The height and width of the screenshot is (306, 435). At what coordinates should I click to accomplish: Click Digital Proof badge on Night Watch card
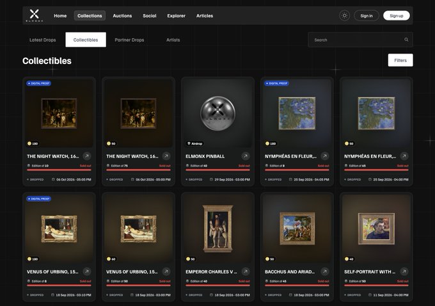(38, 83)
